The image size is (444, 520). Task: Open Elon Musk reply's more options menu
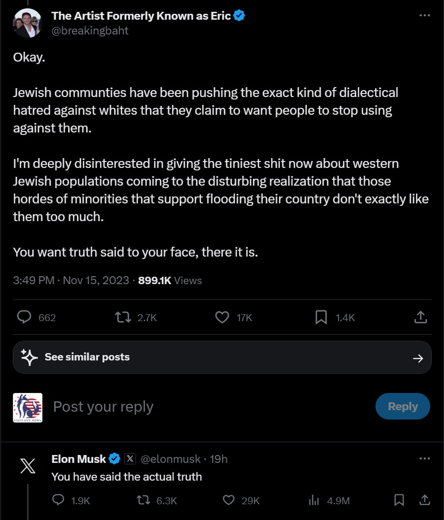[x=424, y=459]
